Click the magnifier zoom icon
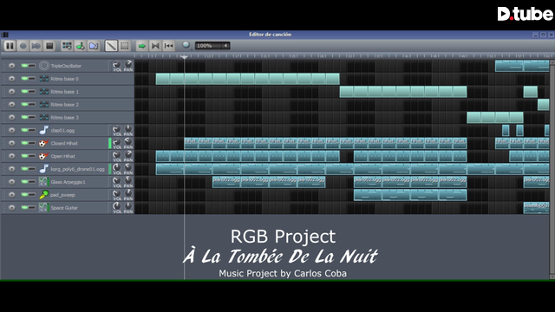 coord(186,45)
